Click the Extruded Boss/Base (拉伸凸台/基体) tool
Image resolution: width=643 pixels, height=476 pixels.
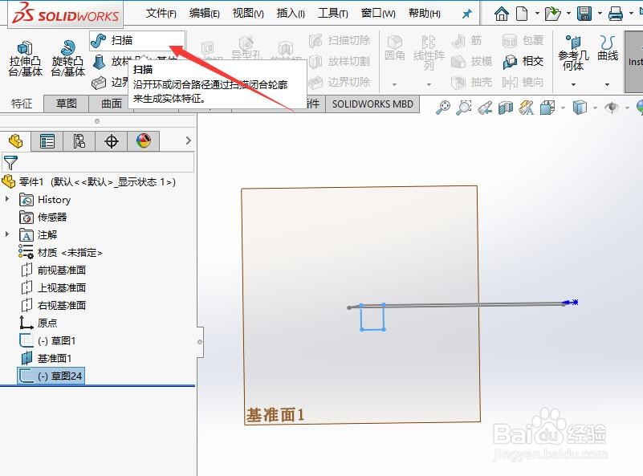(x=26, y=59)
